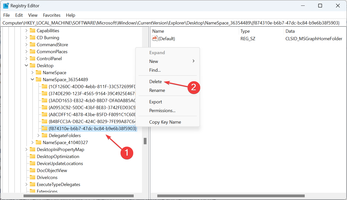
Task: Expand the DesktopIniPropertyMap key
Action: click(x=26, y=150)
